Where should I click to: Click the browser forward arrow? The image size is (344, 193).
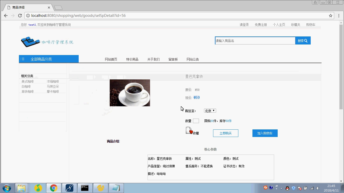pos(13,16)
